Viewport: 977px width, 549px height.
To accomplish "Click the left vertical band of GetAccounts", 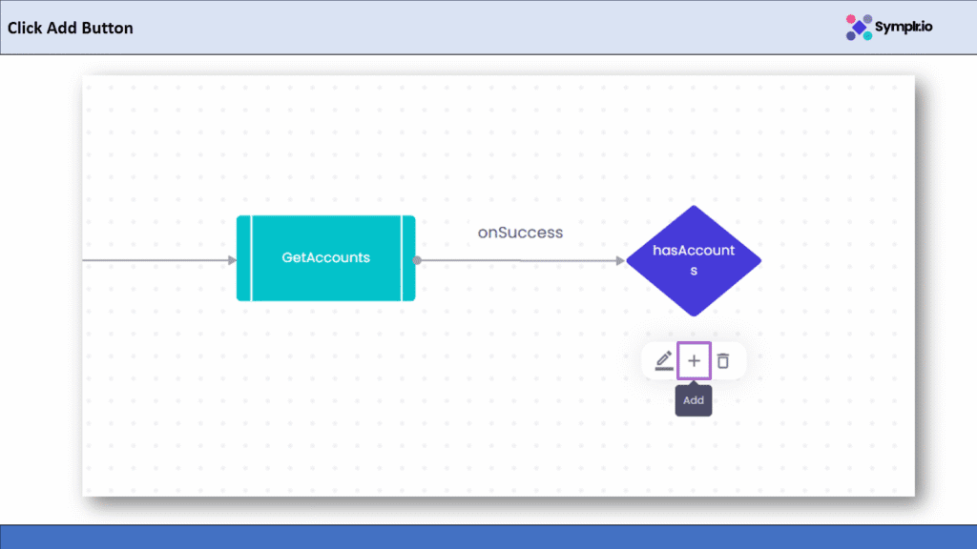I will point(243,258).
